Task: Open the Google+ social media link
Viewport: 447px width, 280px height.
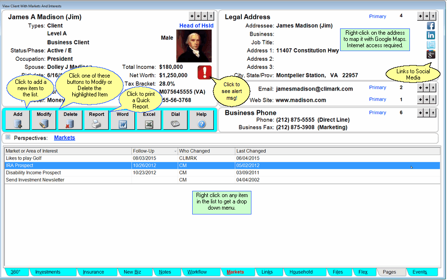Action: point(430,54)
